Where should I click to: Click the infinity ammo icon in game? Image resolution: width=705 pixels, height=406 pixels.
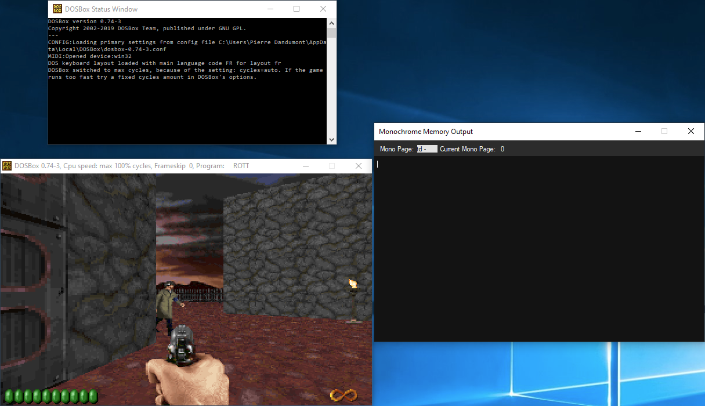(344, 395)
